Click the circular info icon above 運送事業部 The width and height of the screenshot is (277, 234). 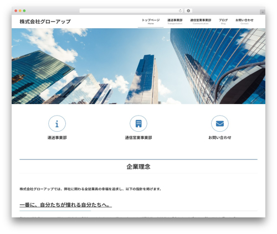tap(57, 123)
